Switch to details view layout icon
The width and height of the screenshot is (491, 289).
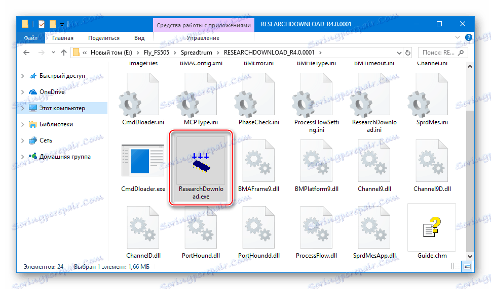(456, 266)
